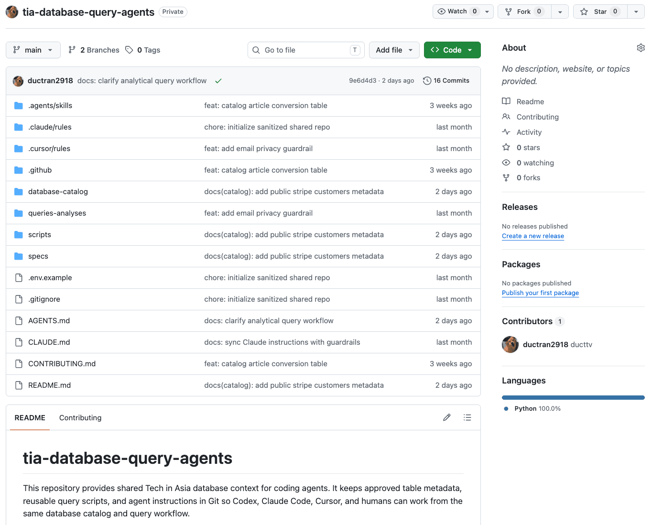Expand the Watch notifications dropdown arrow
The height and width of the screenshot is (525, 652).
pos(487,11)
